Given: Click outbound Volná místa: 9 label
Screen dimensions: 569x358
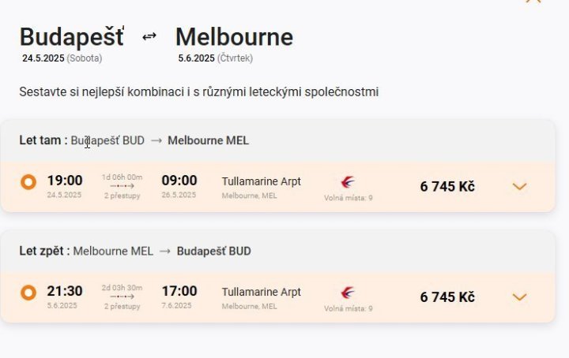Looking at the screenshot, I should [348, 198].
